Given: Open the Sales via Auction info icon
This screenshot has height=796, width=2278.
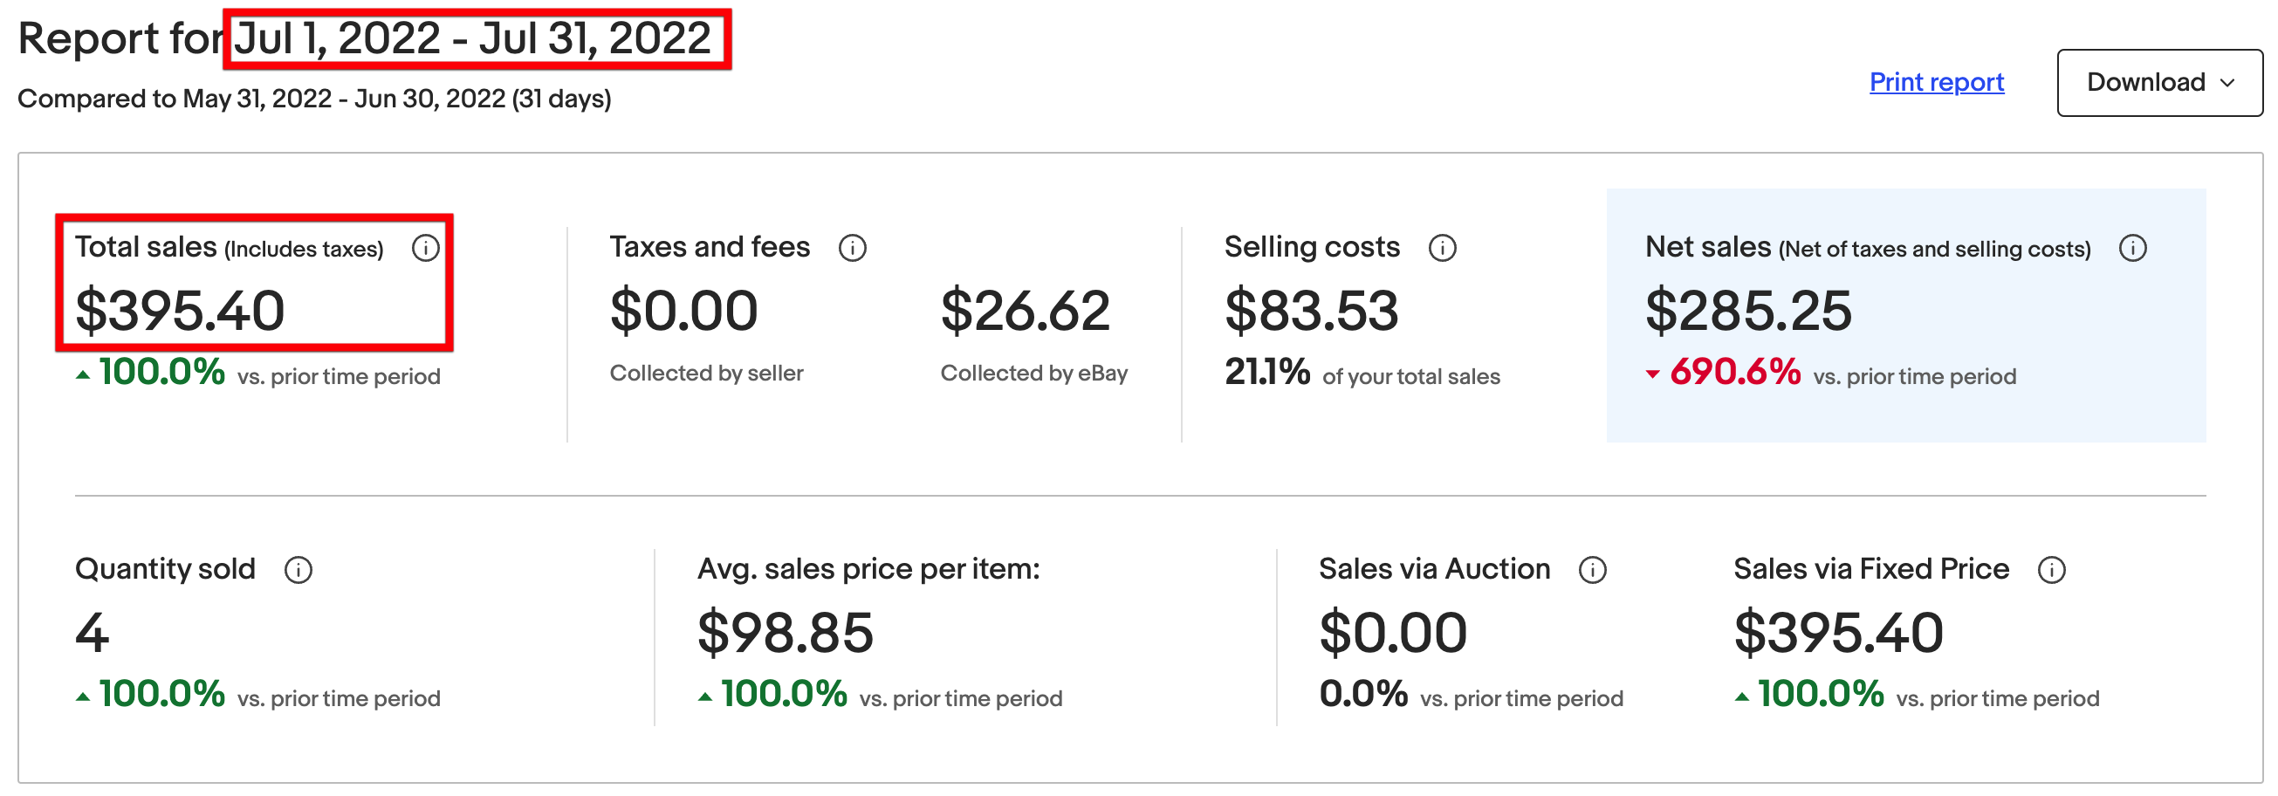Looking at the screenshot, I should (1593, 571).
